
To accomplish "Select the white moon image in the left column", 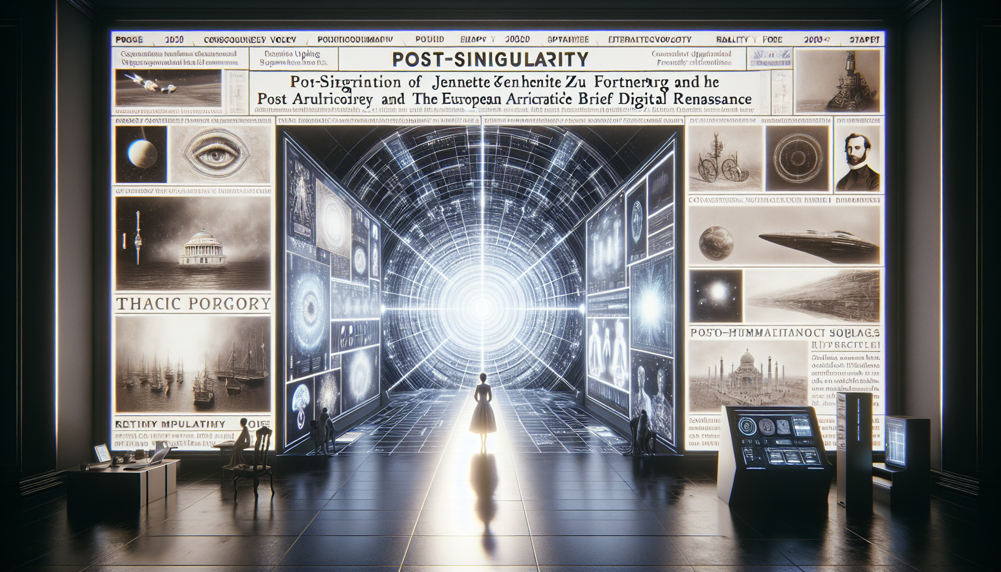I will (140, 154).
